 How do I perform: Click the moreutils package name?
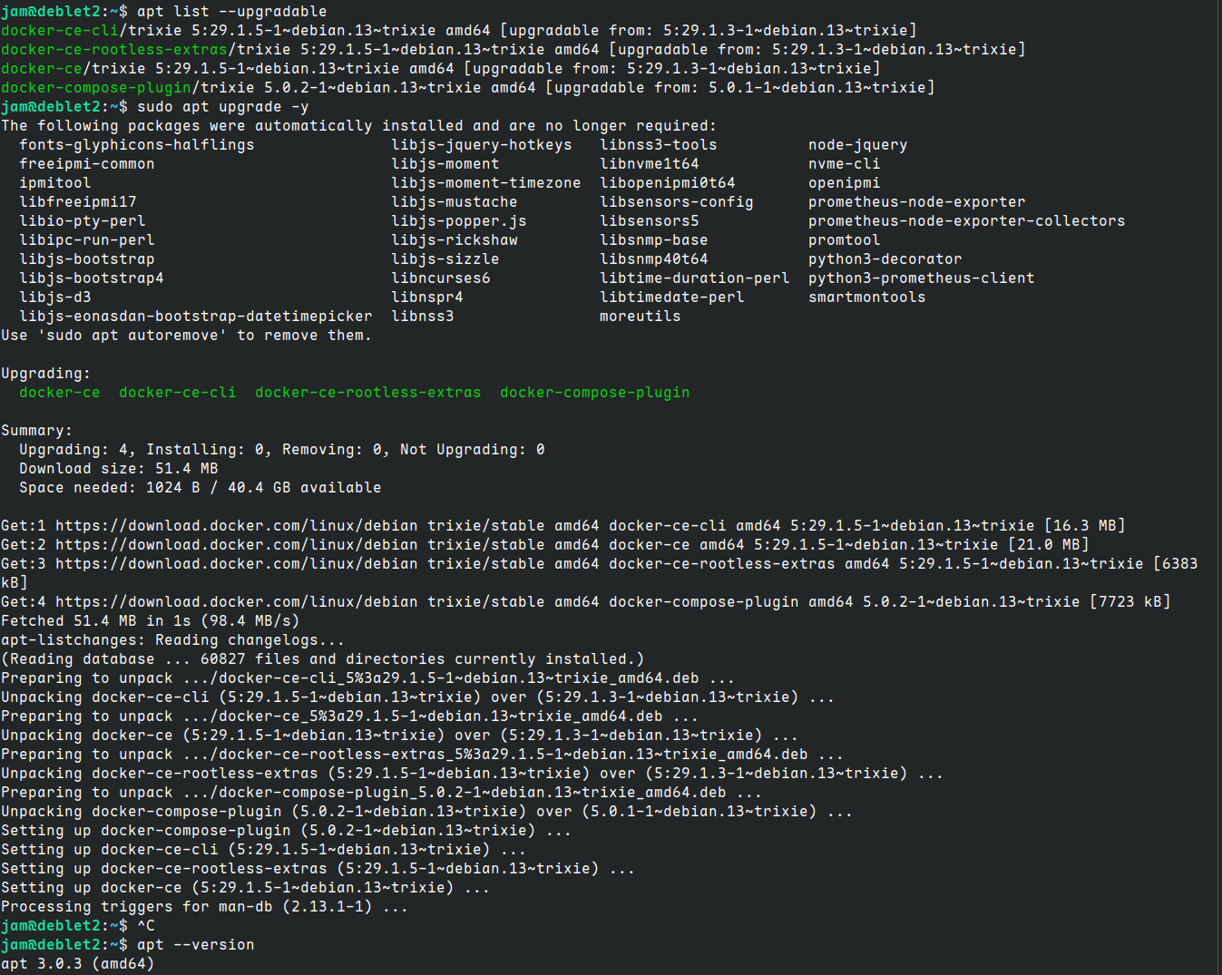point(640,317)
